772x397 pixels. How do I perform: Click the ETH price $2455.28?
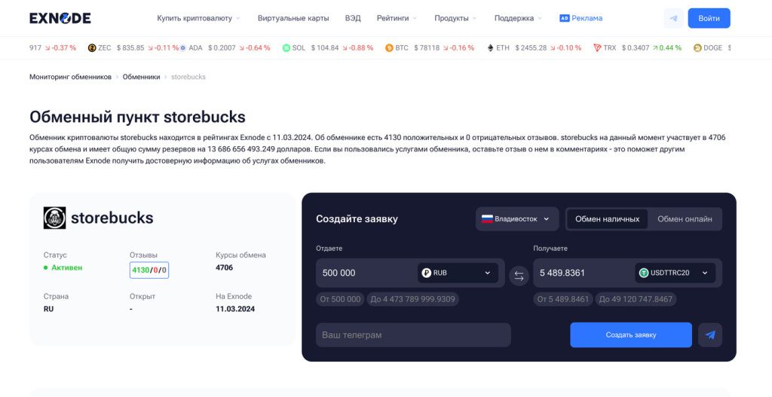531,47
